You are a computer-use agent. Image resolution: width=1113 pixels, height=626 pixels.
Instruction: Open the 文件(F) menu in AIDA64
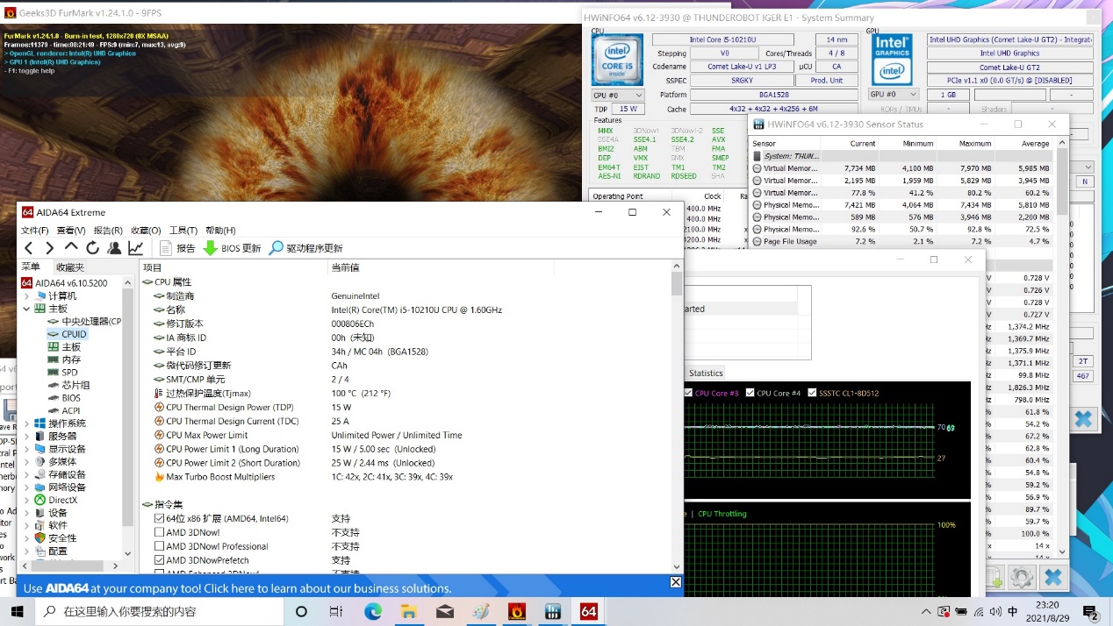click(x=35, y=231)
